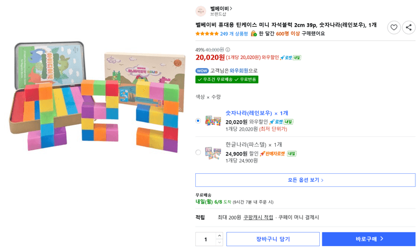The height and width of the screenshot is (249, 419).
Task: Click the shopping bag purchase-count icon
Action: (254, 34)
